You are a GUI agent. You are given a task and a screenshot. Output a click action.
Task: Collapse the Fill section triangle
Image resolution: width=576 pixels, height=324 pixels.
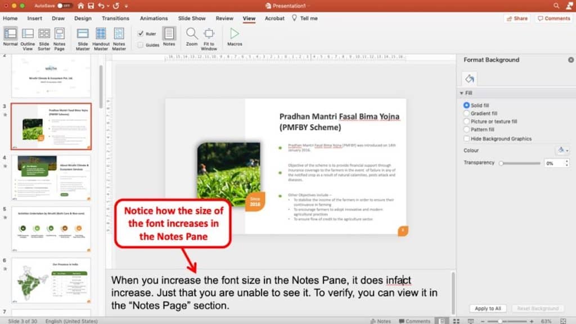[463, 93]
